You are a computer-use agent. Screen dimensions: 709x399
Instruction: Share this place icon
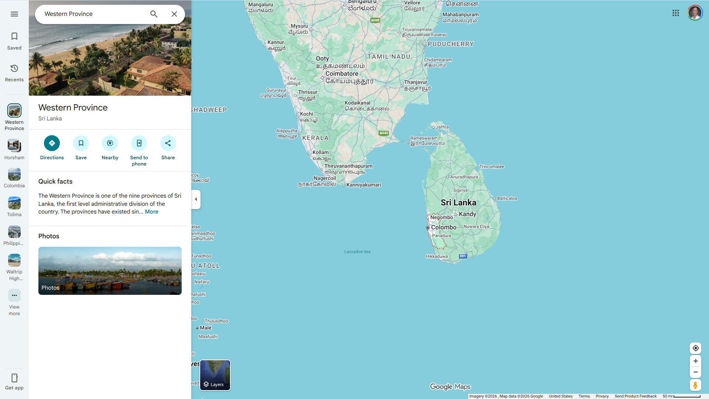(x=168, y=143)
